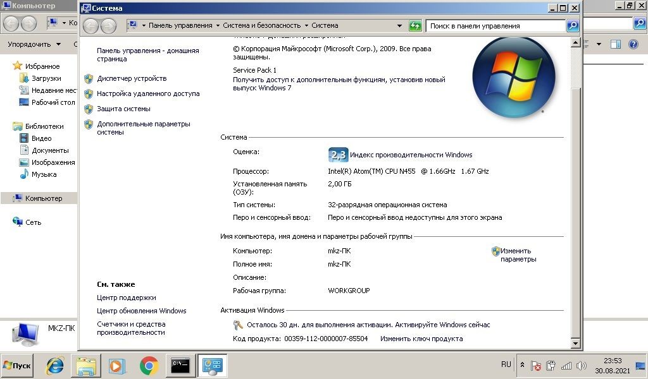Click the activation key icon

point(238,325)
